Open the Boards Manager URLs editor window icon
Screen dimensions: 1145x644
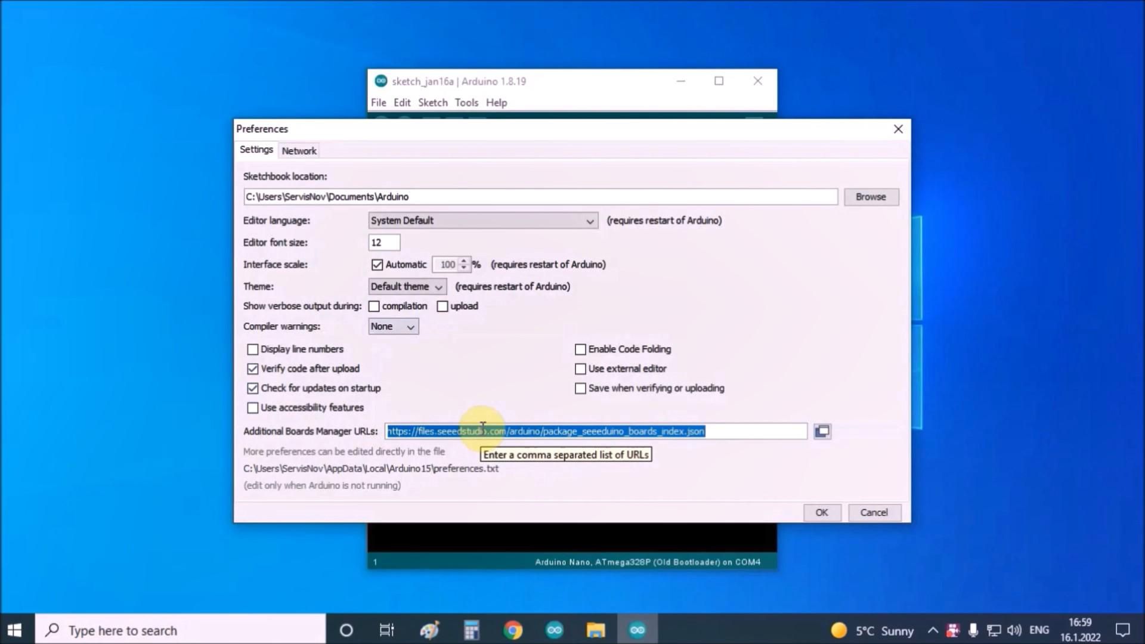tap(822, 431)
